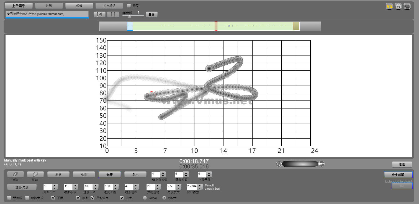Enable the 翻页 page-turn checkbox
The image size is (419, 204).
[x=129, y=6]
